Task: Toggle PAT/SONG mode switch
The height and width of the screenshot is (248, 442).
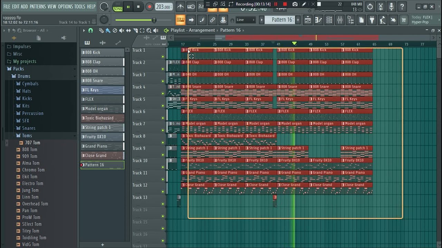Action: click(x=118, y=7)
